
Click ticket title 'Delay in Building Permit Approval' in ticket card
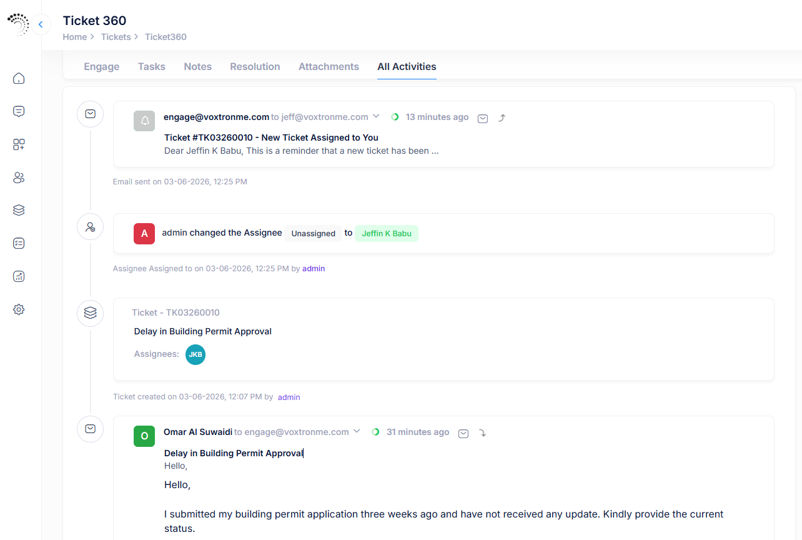point(203,331)
